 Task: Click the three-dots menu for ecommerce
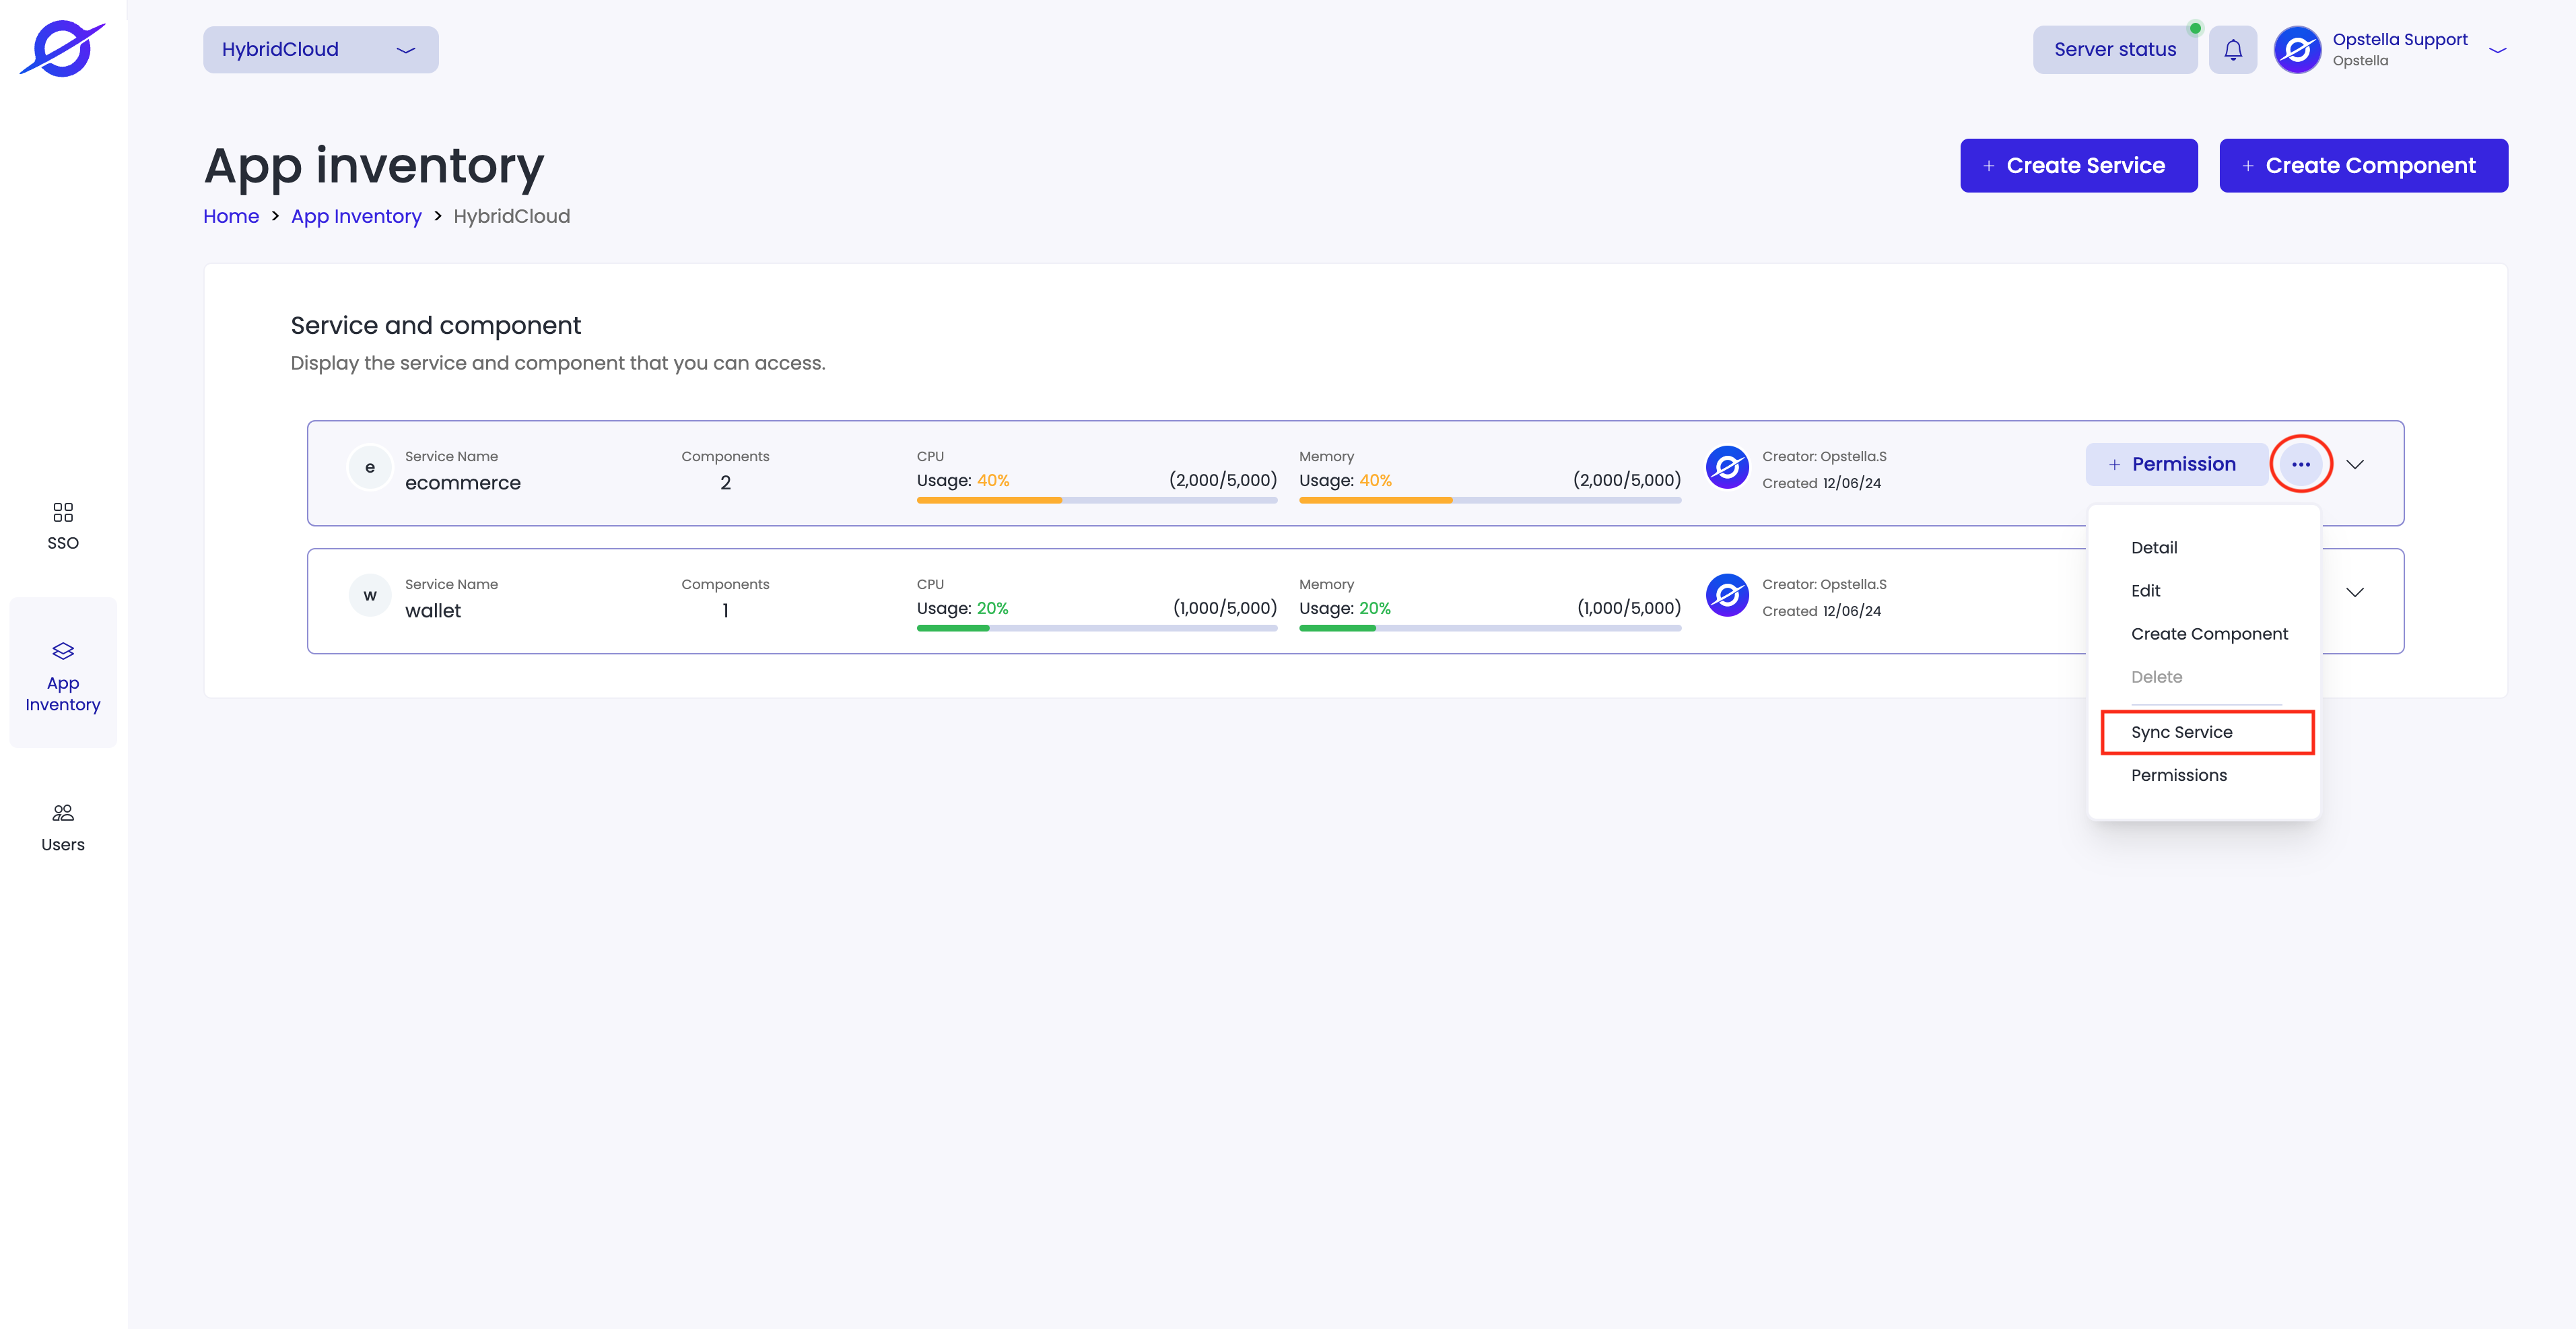tap(2301, 464)
